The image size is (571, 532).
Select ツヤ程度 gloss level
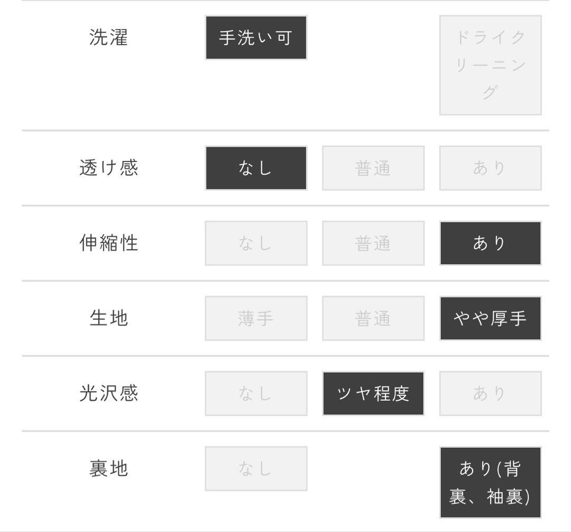[x=373, y=394]
